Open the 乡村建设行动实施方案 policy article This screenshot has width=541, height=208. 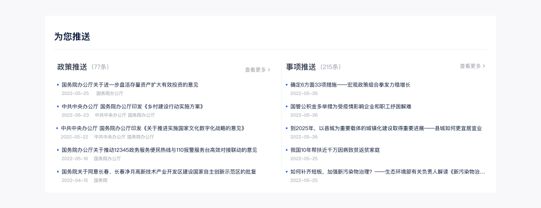tap(132, 106)
